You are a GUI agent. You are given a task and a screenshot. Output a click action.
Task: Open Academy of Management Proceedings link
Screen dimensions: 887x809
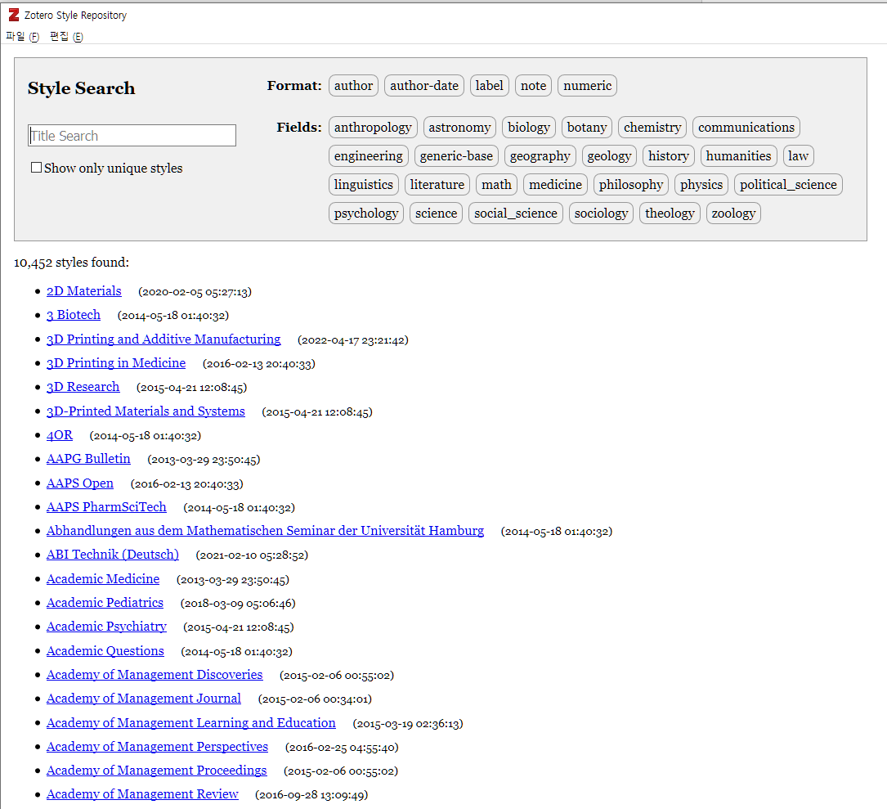(x=157, y=770)
